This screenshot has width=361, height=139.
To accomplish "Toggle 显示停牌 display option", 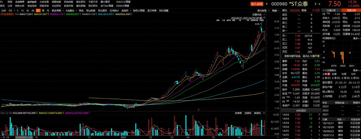I will (152, 11).
